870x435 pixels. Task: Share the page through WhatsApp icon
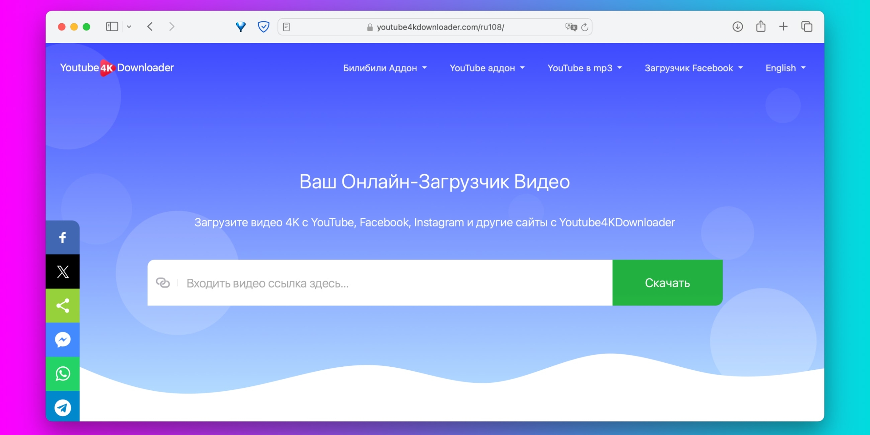pyautogui.click(x=63, y=373)
